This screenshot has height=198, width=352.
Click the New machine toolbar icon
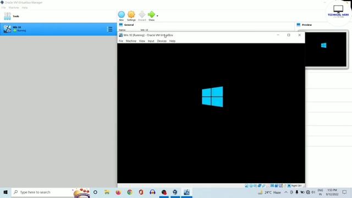point(122,15)
